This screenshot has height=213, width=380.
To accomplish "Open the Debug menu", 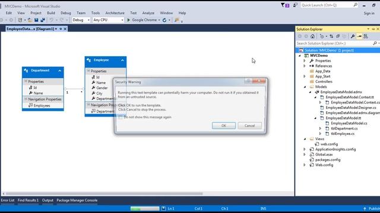I will pyautogui.click(x=66, y=13).
